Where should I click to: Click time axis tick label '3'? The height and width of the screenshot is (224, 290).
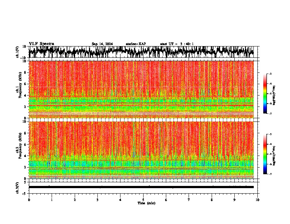[97, 200]
